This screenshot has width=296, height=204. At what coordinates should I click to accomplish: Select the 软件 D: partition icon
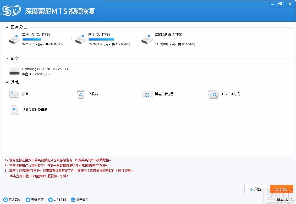coord(80,39)
